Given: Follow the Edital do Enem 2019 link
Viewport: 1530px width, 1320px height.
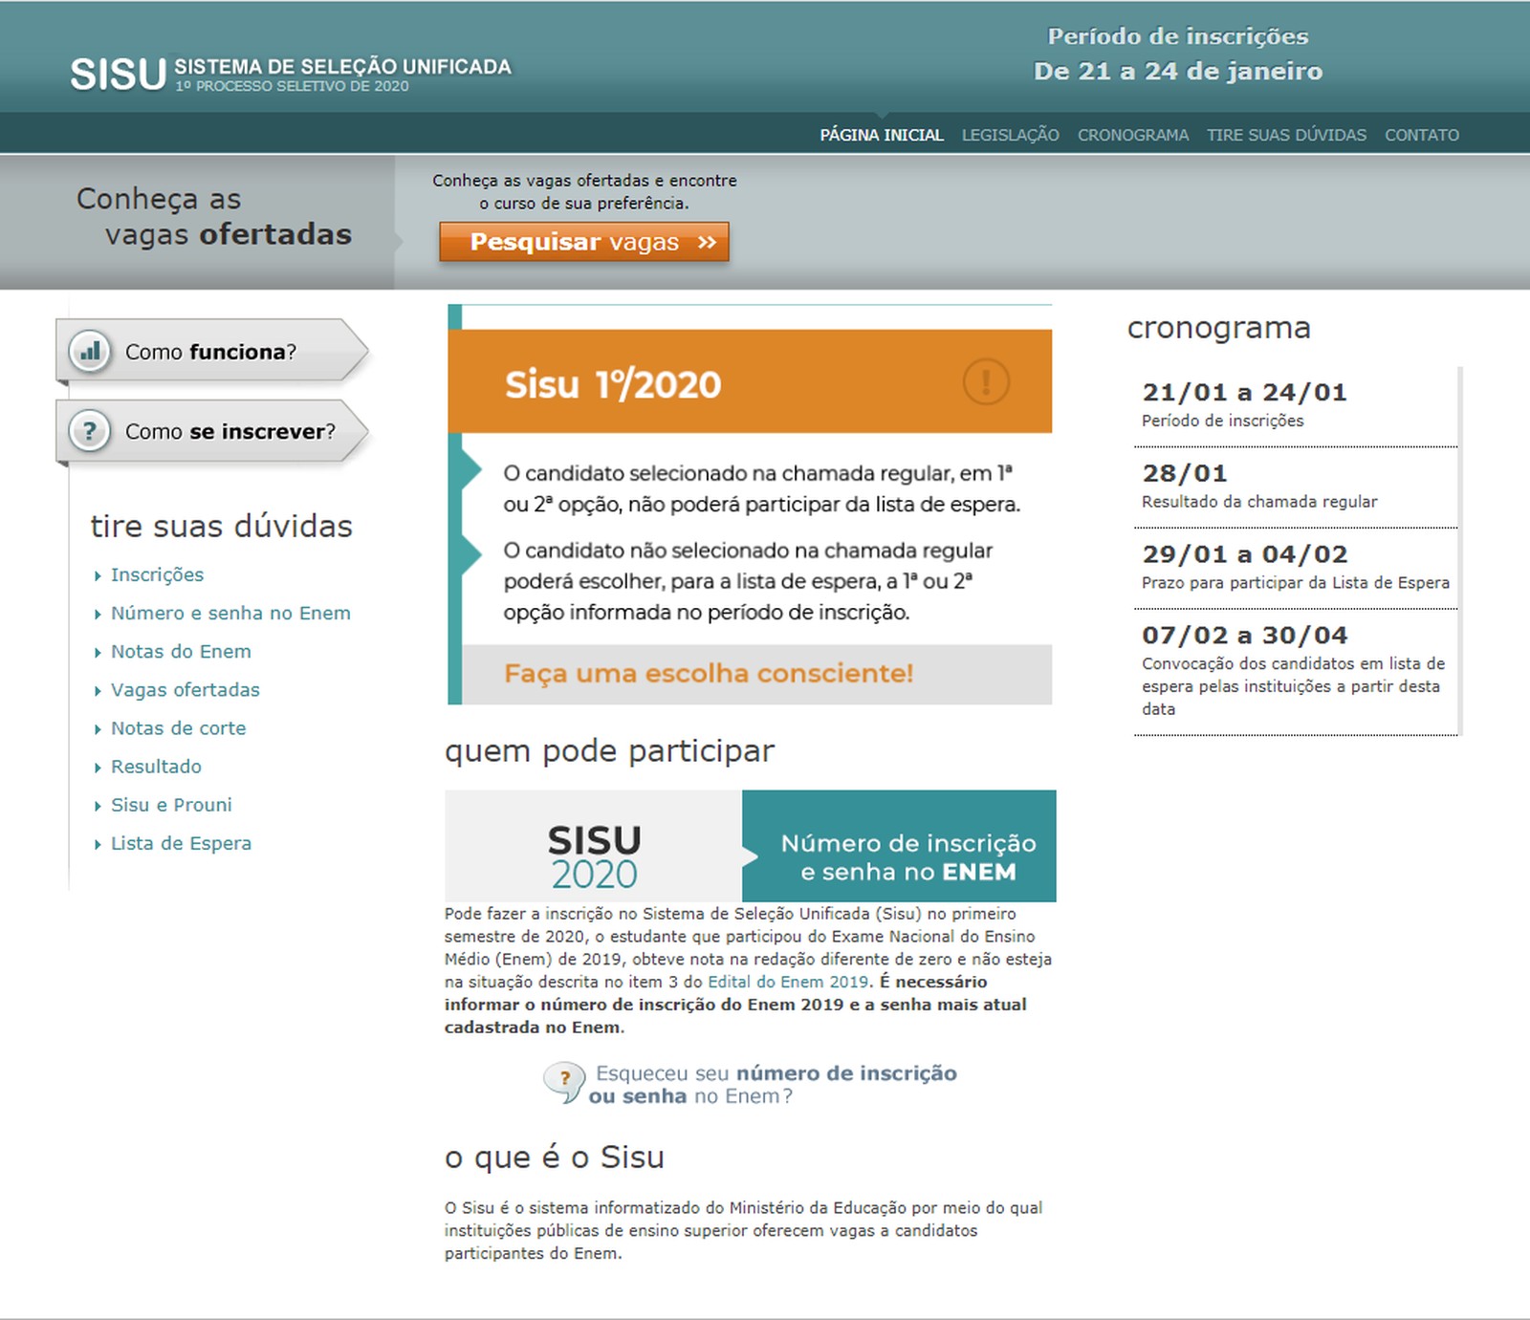Looking at the screenshot, I should point(788,982).
